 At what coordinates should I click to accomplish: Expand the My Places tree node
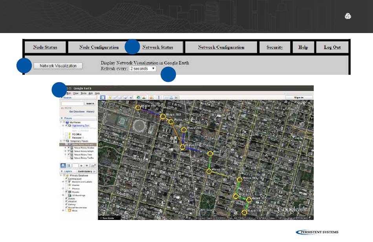pyautogui.click(x=61, y=122)
